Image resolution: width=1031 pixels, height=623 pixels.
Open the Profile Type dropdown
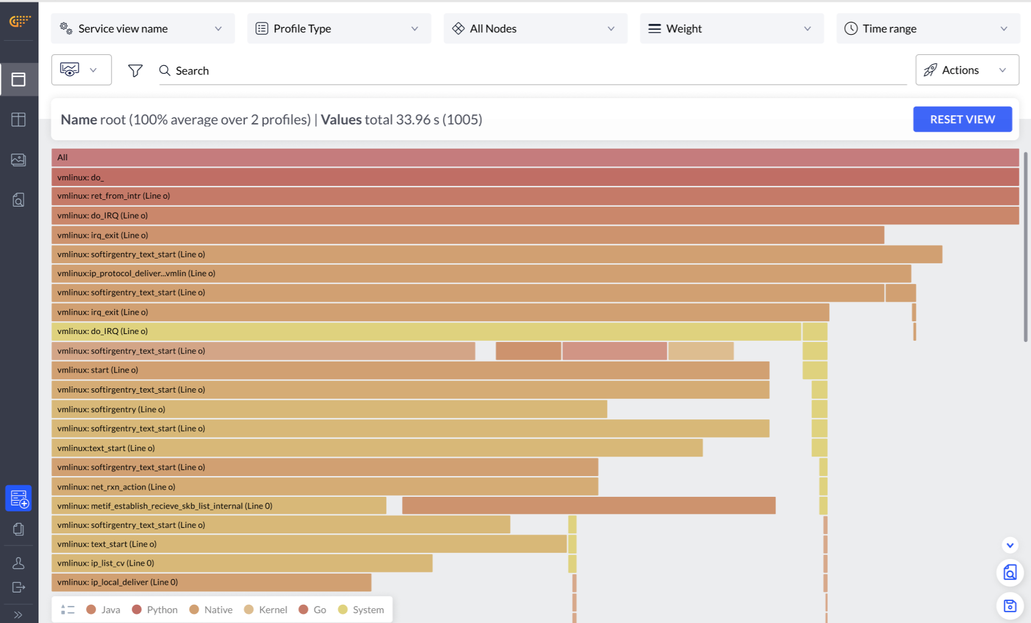click(x=339, y=28)
